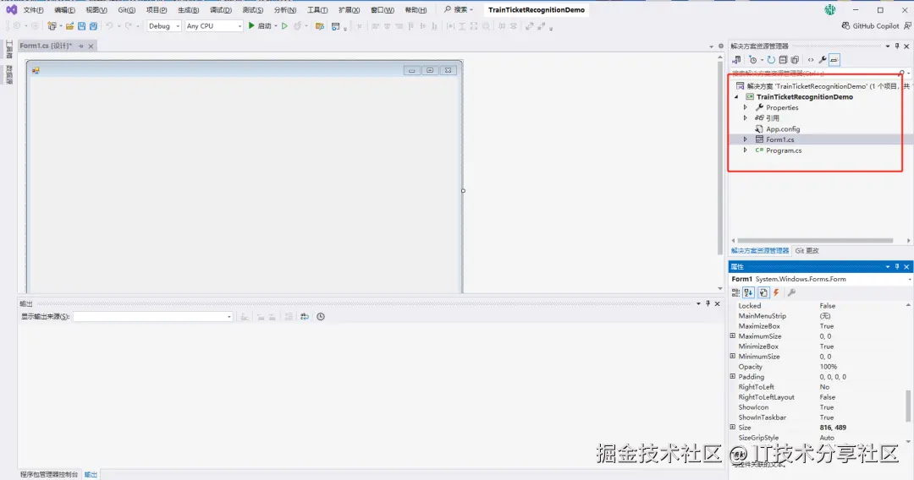The height and width of the screenshot is (480, 914).
Task: Click the Property Pages wrench icon
Action: pyautogui.click(x=791, y=292)
